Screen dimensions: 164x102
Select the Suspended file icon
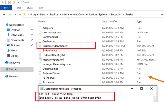[40, 82]
